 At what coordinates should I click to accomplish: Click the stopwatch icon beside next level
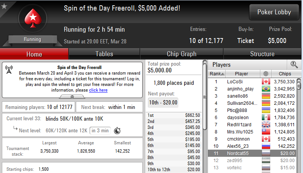click(117, 131)
